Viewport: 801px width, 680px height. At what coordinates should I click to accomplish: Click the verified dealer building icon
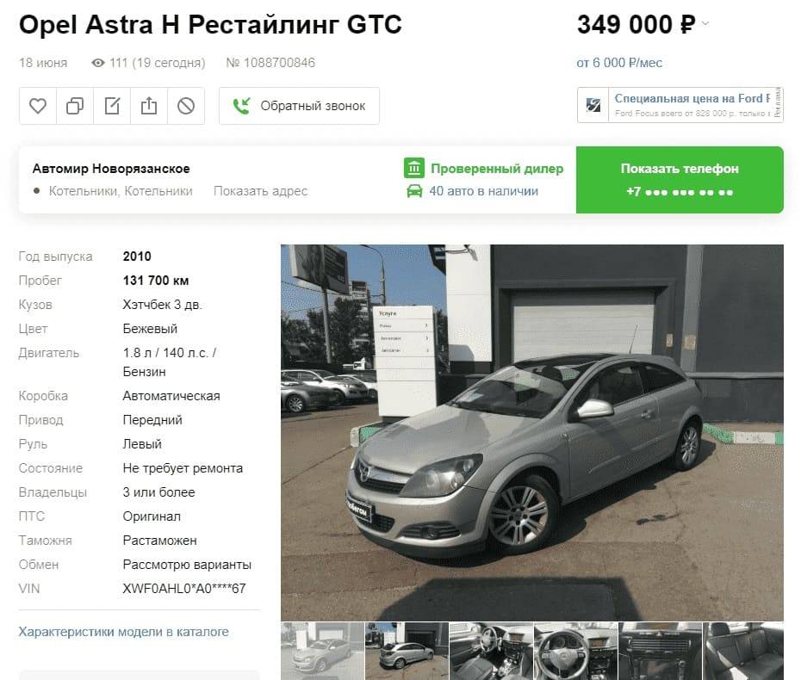pos(414,168)
